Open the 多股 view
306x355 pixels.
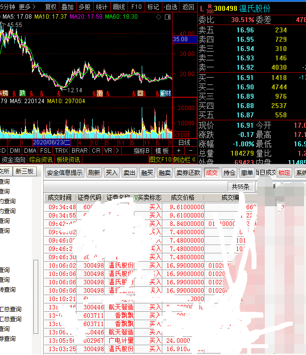point(84,7)
